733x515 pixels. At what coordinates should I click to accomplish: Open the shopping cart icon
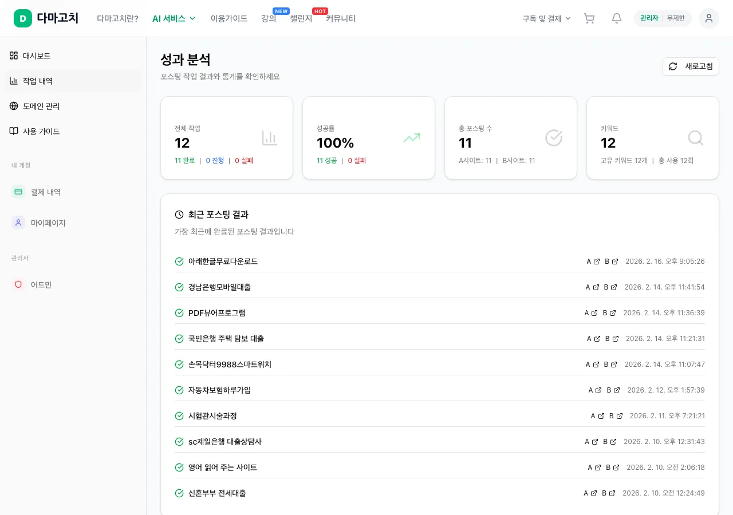[x=589, y=18]
